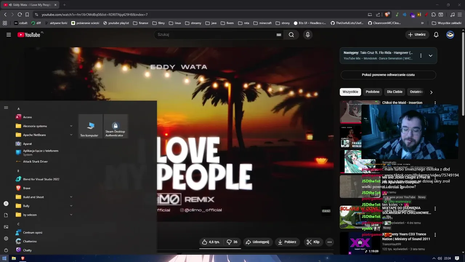
Task: Open Documents icon in Start menu sidebar
Action: (x=6, y=215)
